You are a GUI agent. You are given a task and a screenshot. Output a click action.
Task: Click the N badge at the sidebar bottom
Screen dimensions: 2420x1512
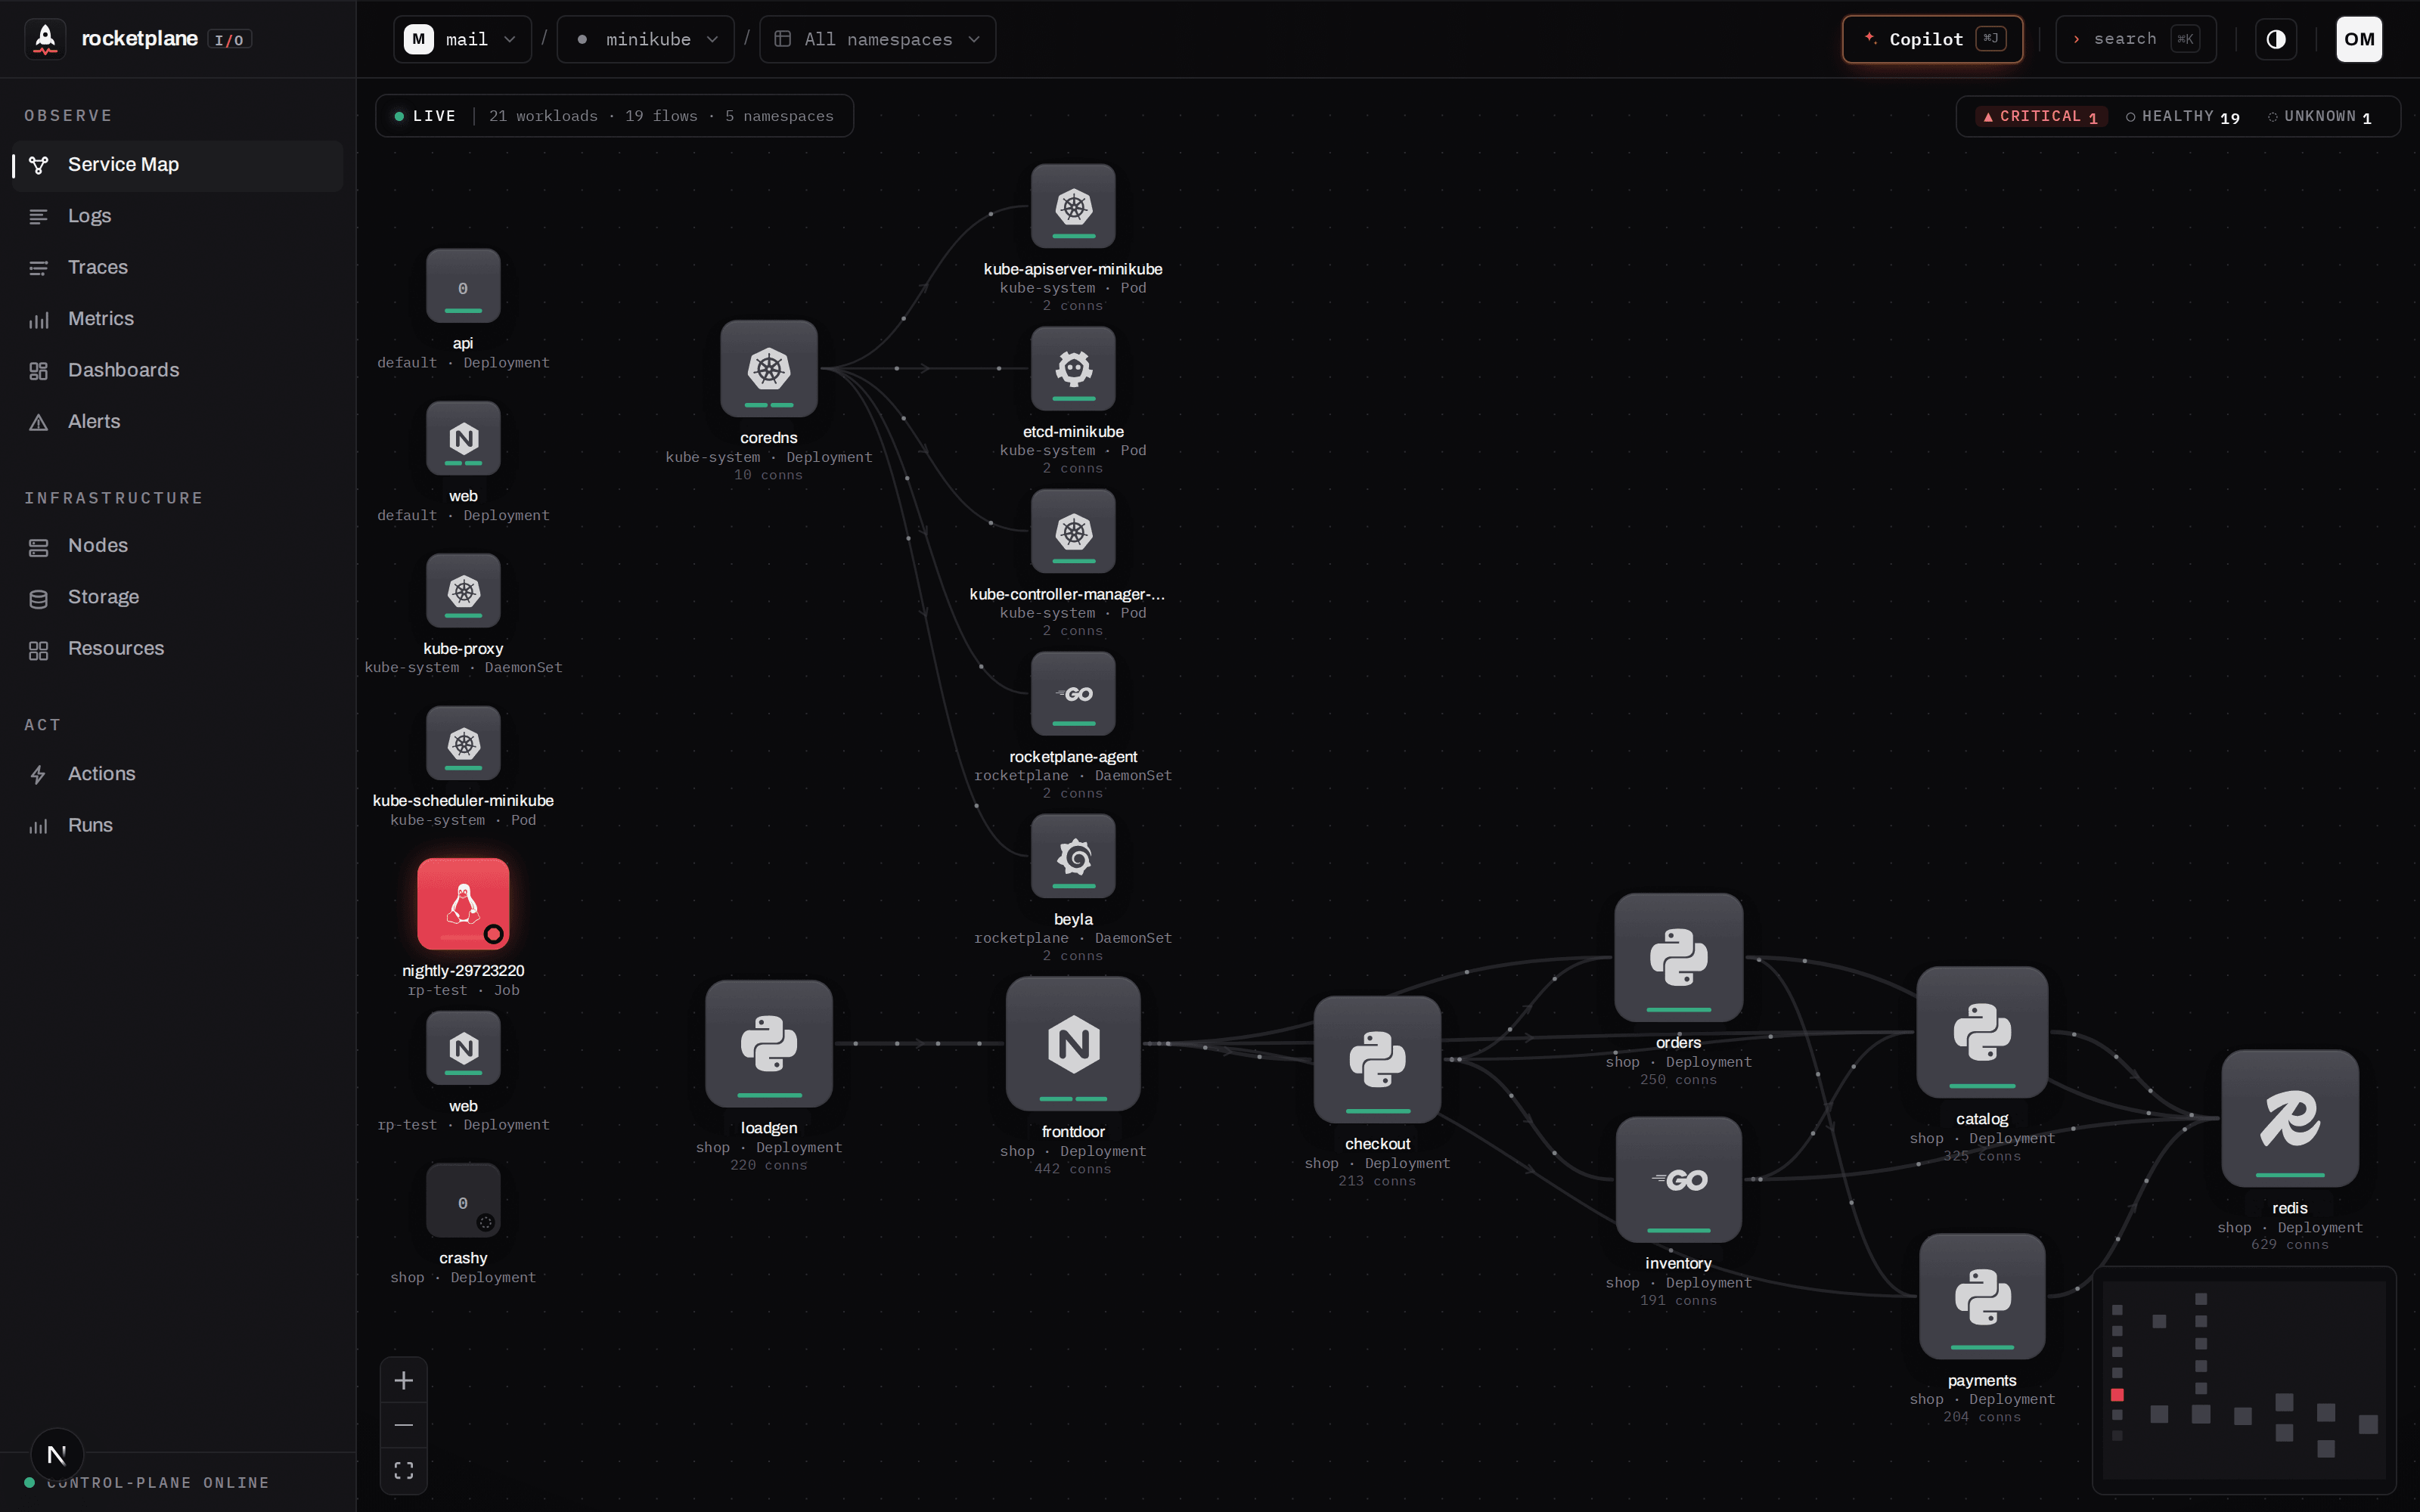57,1455
